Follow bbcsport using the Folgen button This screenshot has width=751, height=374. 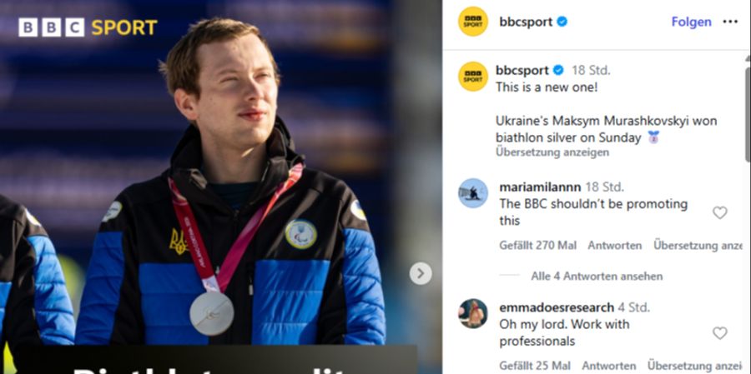pos(691,22)
